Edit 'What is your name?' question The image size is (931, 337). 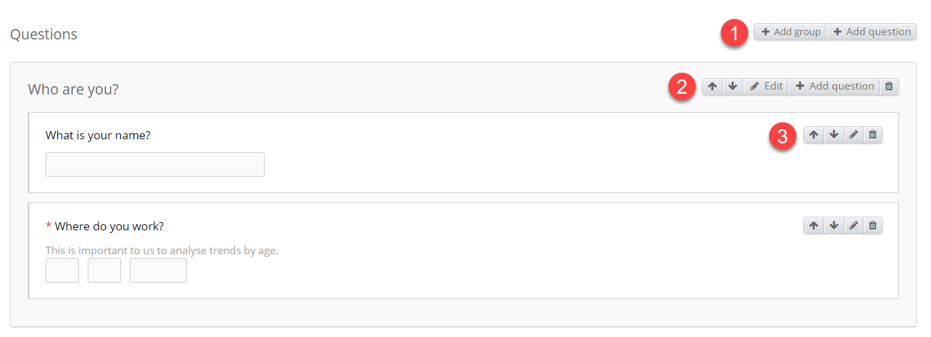853,135
